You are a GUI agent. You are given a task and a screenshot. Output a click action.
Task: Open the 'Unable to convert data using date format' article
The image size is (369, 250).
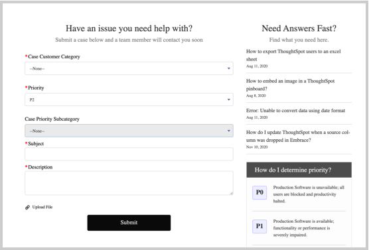[x=295, y=111]
